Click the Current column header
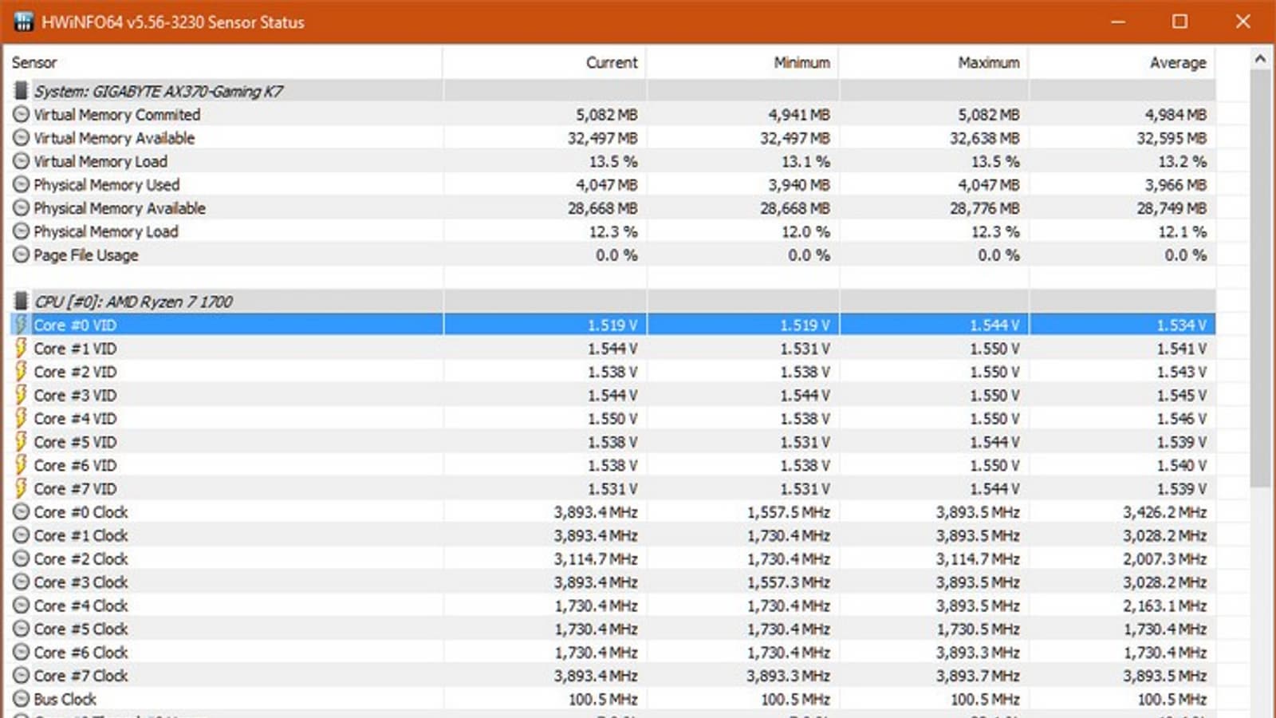Image resolution: width=1276 pixels, height=718 pixels. pyautogui.click(x=612, y=62)
